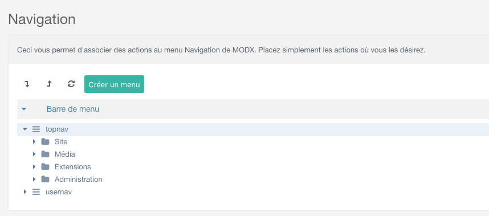Click the topnav hamburger menu icon
This screenshot has height=216, width=489.
[x=36, y=129]
